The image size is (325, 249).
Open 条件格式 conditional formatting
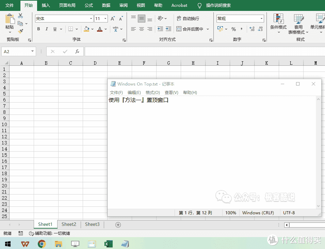click(x=278, y=23)
